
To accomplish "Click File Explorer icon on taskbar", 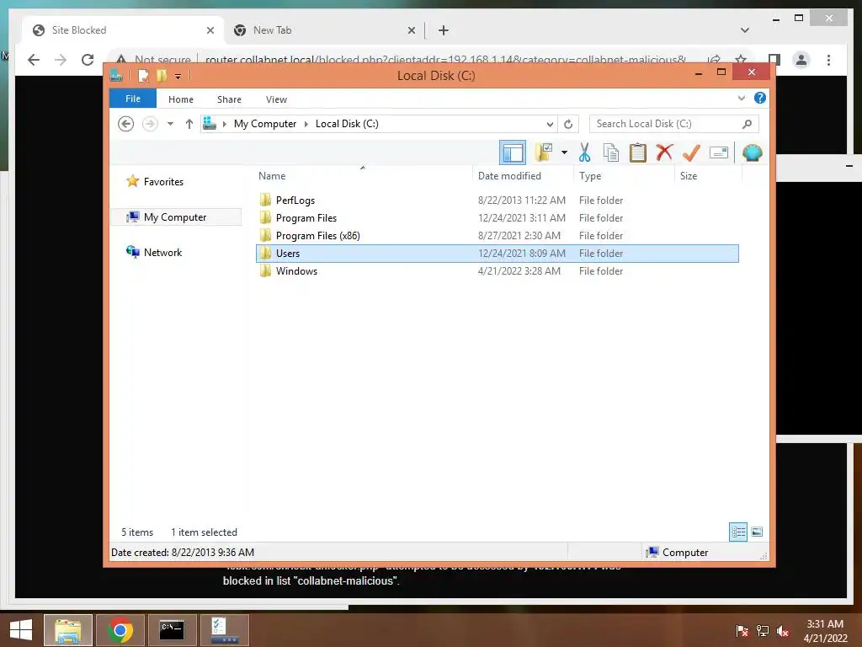I will point(68,630).
